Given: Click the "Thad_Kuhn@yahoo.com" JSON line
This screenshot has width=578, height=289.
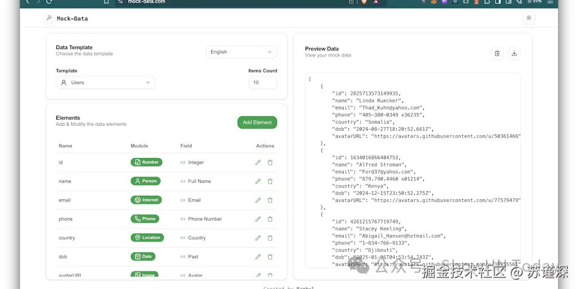Looking at the screenshot, I should click(x=378, y=108).
